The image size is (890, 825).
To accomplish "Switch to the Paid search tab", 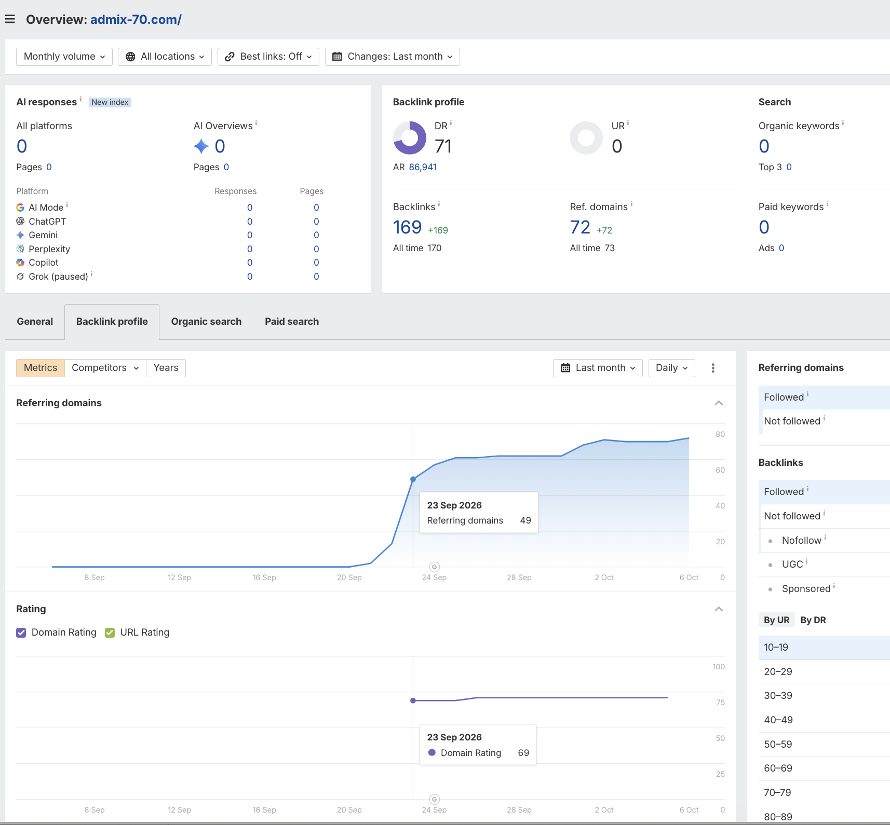I will pos(292,322).
